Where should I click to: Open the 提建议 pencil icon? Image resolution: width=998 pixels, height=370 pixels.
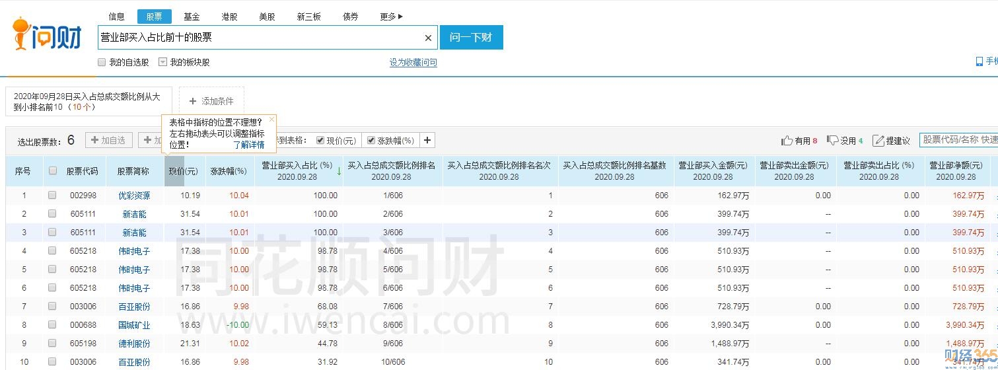click(878, 141)
